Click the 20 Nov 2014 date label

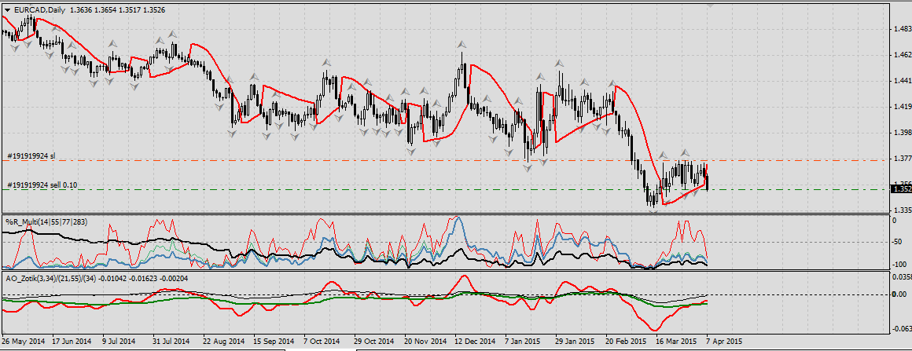(x=425, y=340)
